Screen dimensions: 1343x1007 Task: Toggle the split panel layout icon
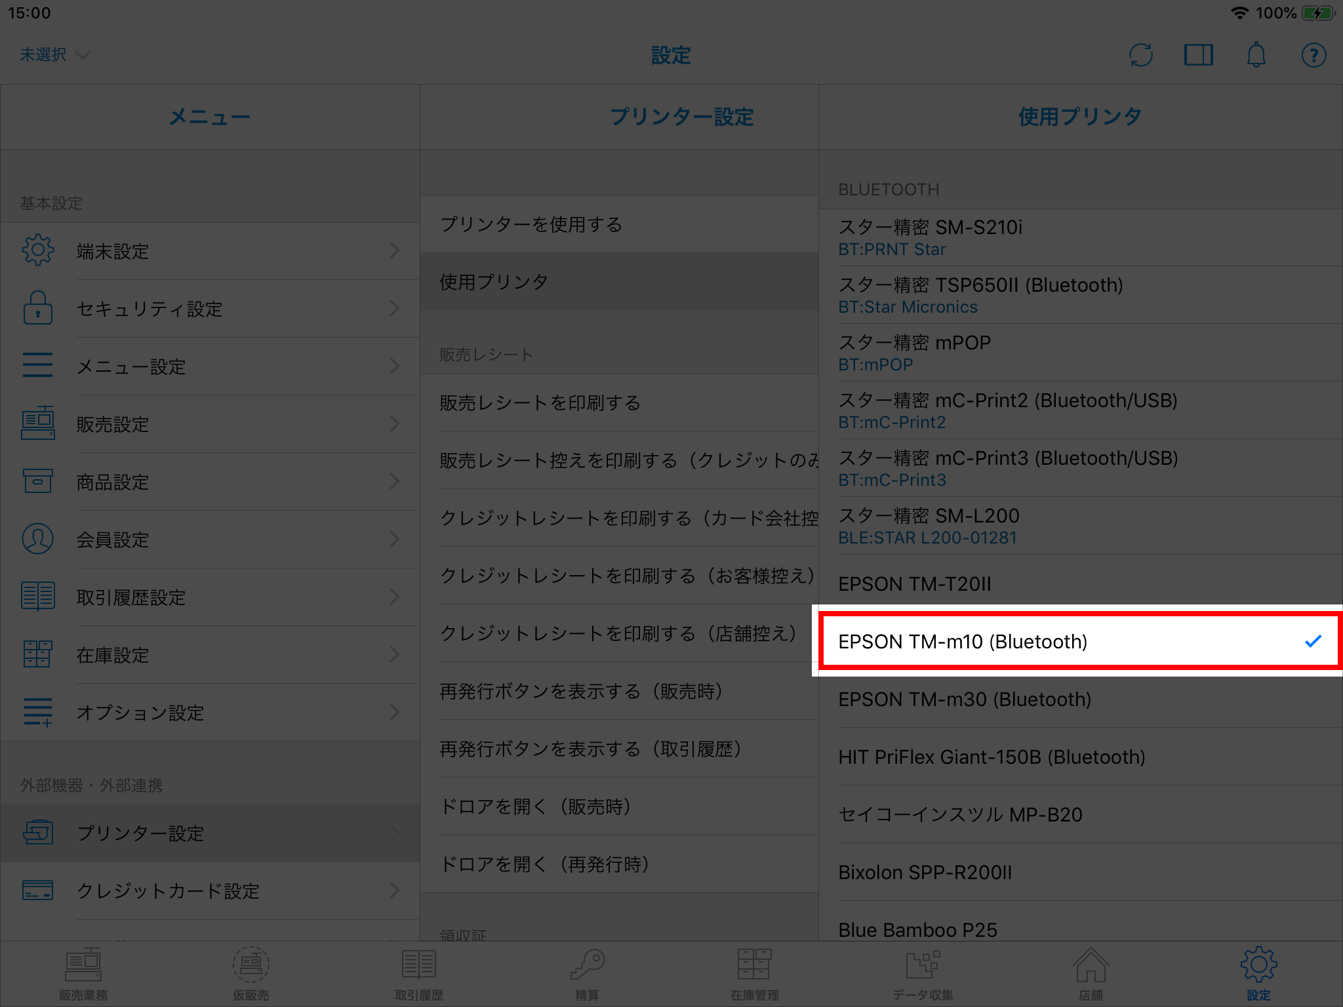click(x=1198, y=55)
